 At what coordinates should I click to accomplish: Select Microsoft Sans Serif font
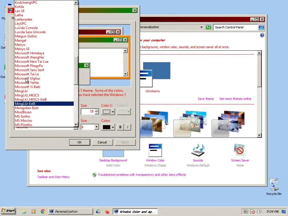(x=29, y=70)
